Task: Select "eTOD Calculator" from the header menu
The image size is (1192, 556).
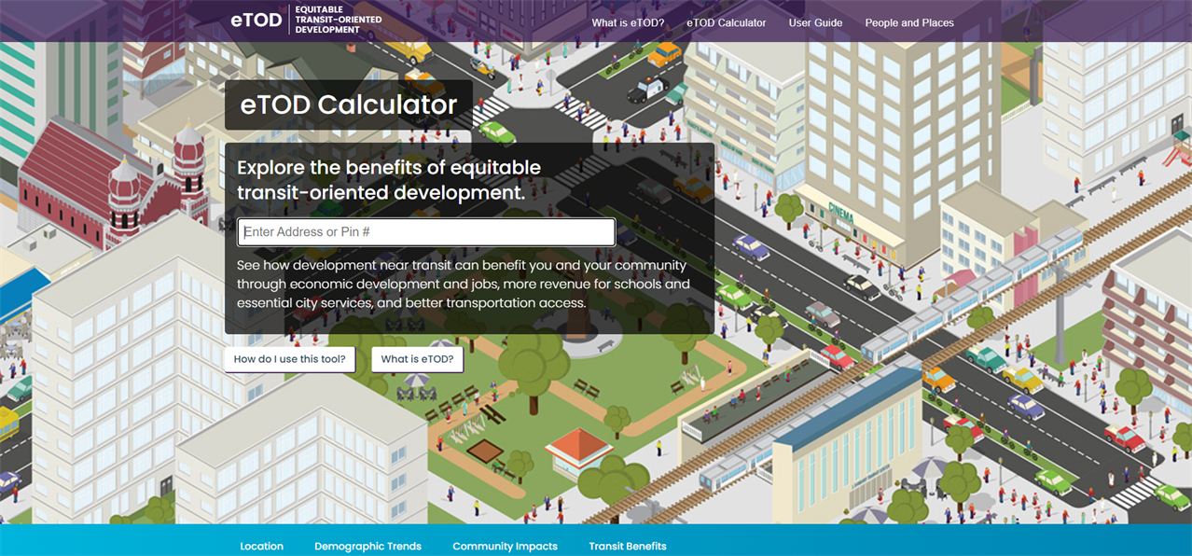Action: 726,22
